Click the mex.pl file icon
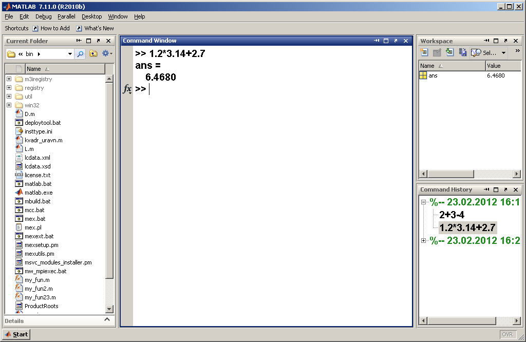The width and height of the screenshot is (526, 342). point(19,227)
